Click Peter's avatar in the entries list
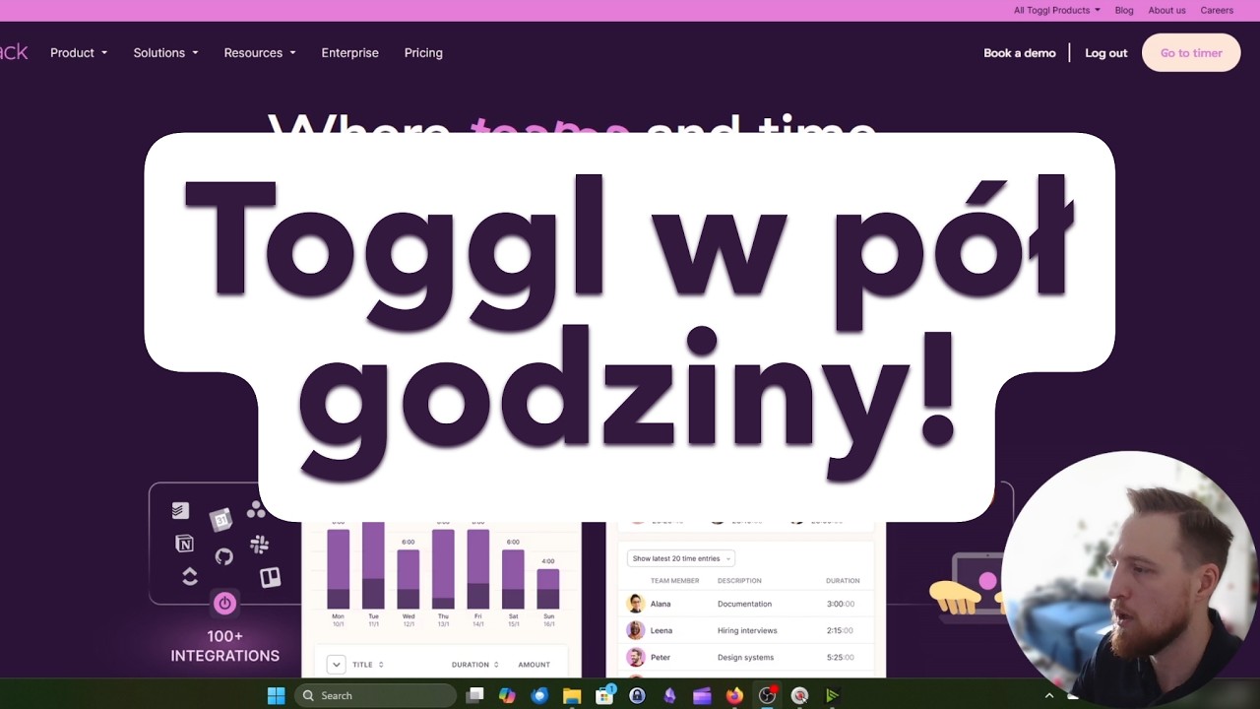Image resolution: width=1260 pixels, height=709 pixels. (x=636, y=657)
